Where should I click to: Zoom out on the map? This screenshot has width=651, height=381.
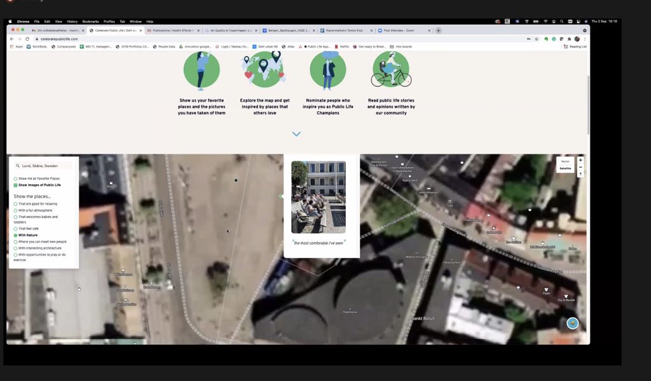(x=580, y=167)
